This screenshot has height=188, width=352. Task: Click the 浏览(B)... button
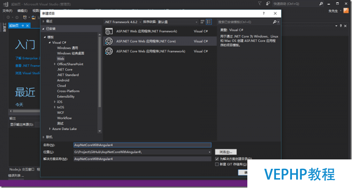(226, 152)
